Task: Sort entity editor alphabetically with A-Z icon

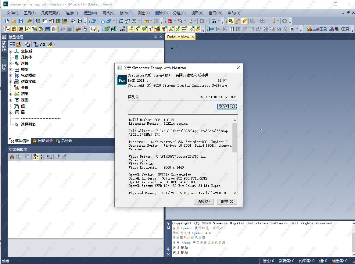Action: pos(43,157)
